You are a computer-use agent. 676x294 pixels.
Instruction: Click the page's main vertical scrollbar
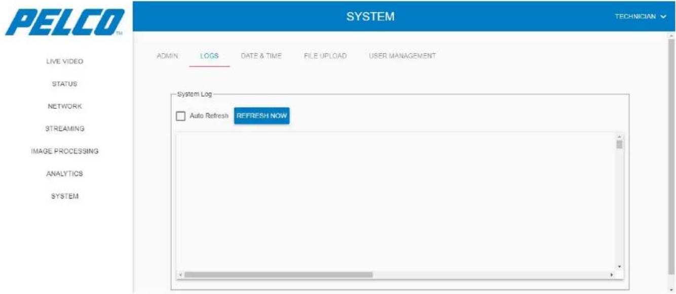click(x=672, y=157)
